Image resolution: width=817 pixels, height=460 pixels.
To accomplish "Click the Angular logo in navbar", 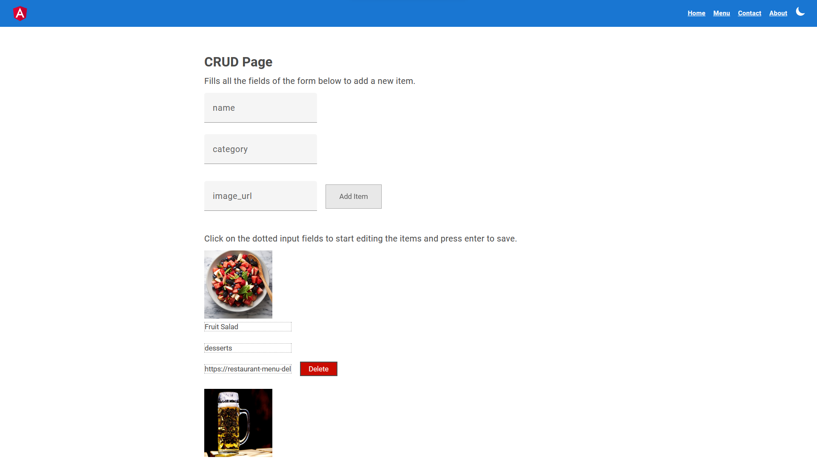I will pyautogui.click(x=20, y=14).
